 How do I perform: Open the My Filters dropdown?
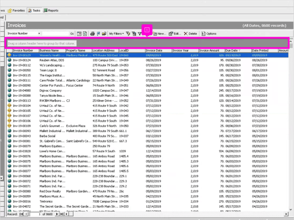point(116,34)
